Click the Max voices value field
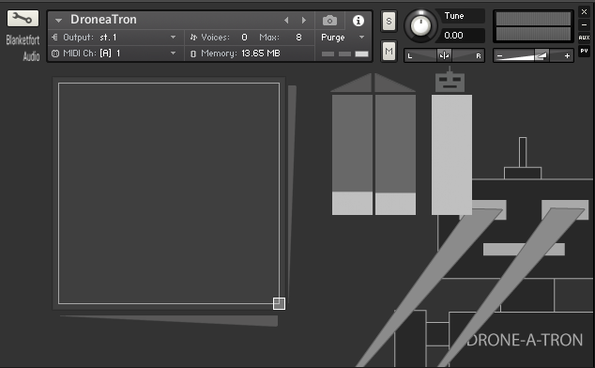Viewport: 595px width, 368px height. click(x=299, y=38)
